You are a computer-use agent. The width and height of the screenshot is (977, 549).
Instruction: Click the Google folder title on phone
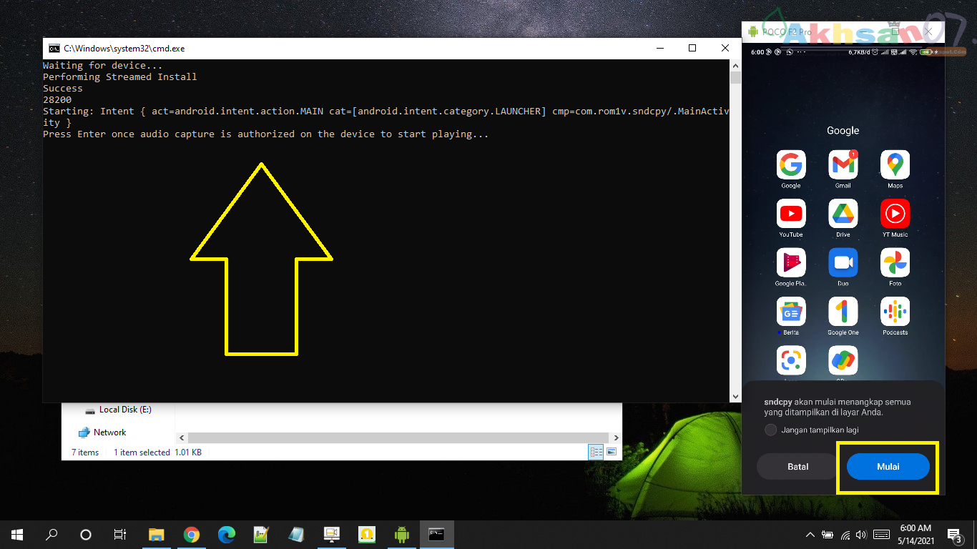pyautogui.click(x=843, y=131)
